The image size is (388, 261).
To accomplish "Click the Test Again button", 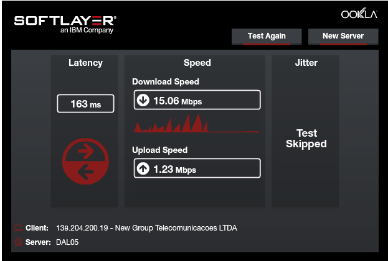I will click(x=267, y=36).
